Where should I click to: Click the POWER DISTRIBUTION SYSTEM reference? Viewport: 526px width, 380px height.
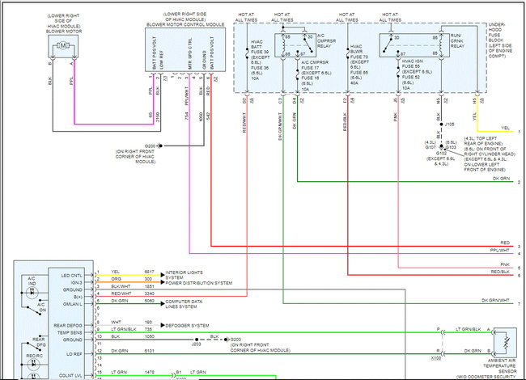198,283
